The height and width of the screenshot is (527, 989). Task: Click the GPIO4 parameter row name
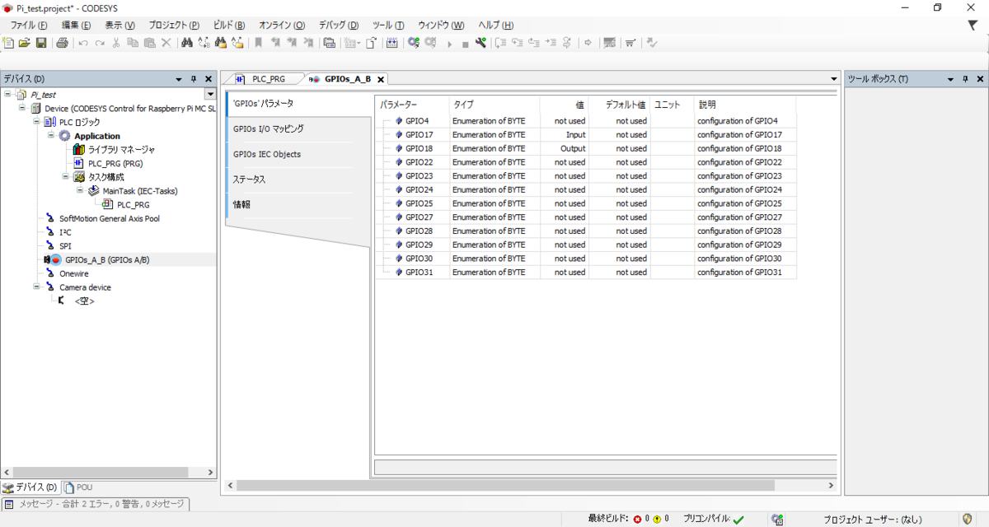[x=419, y=121]
